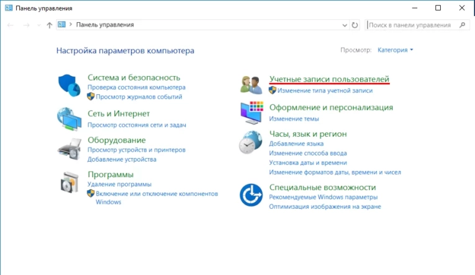Open Часы, язык и регион category
This screenshot has width=475, height=275.
[308, 134]
